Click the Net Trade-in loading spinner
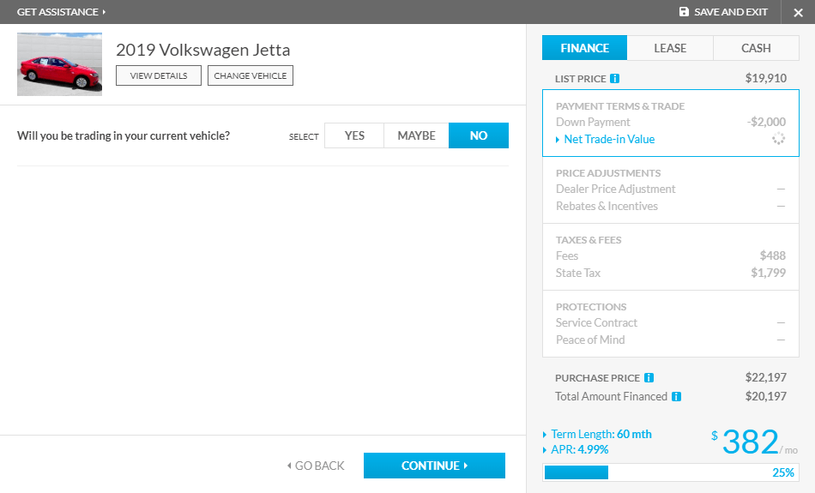The image size is (815, 493). coord(778,139)
